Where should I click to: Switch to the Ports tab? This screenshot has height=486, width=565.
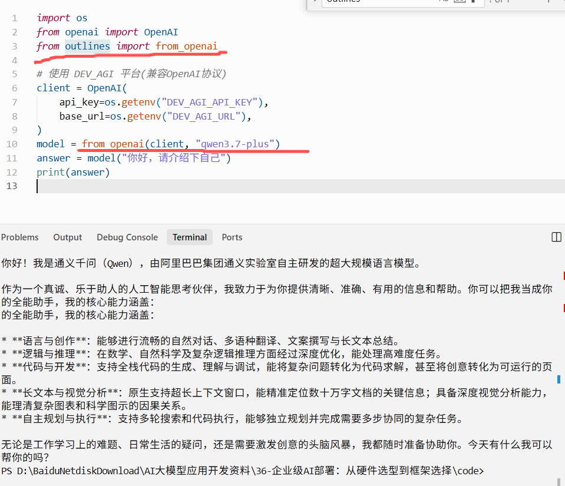coord(232,237)
